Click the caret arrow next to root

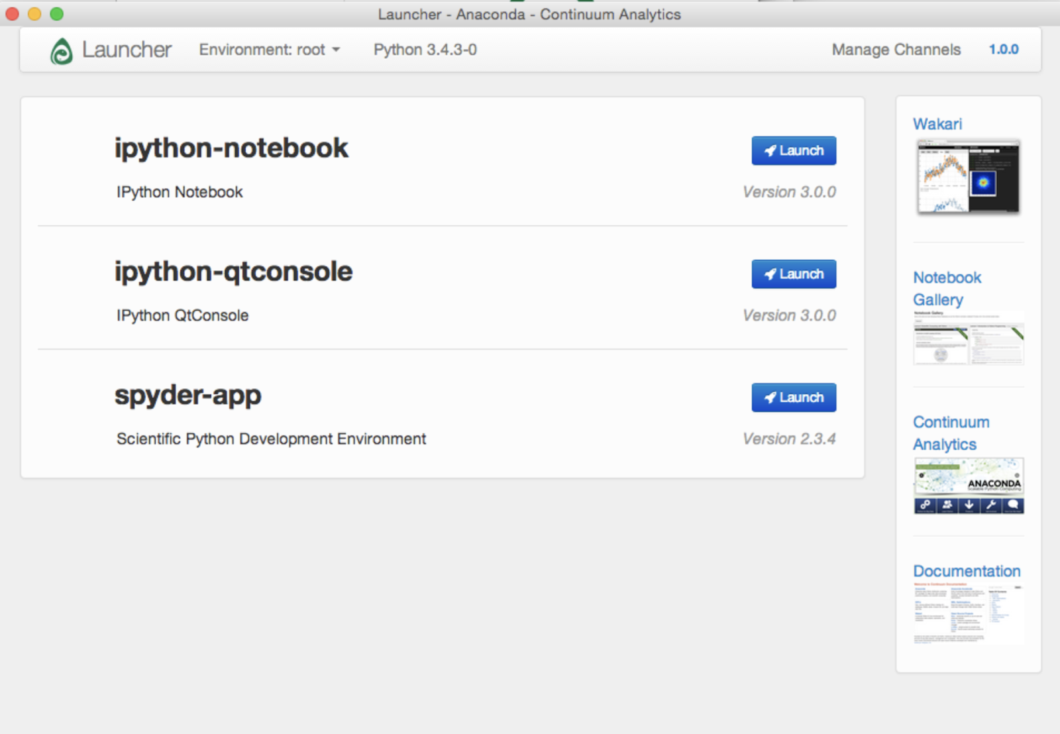pyautogui.click(x=336, y=50)
